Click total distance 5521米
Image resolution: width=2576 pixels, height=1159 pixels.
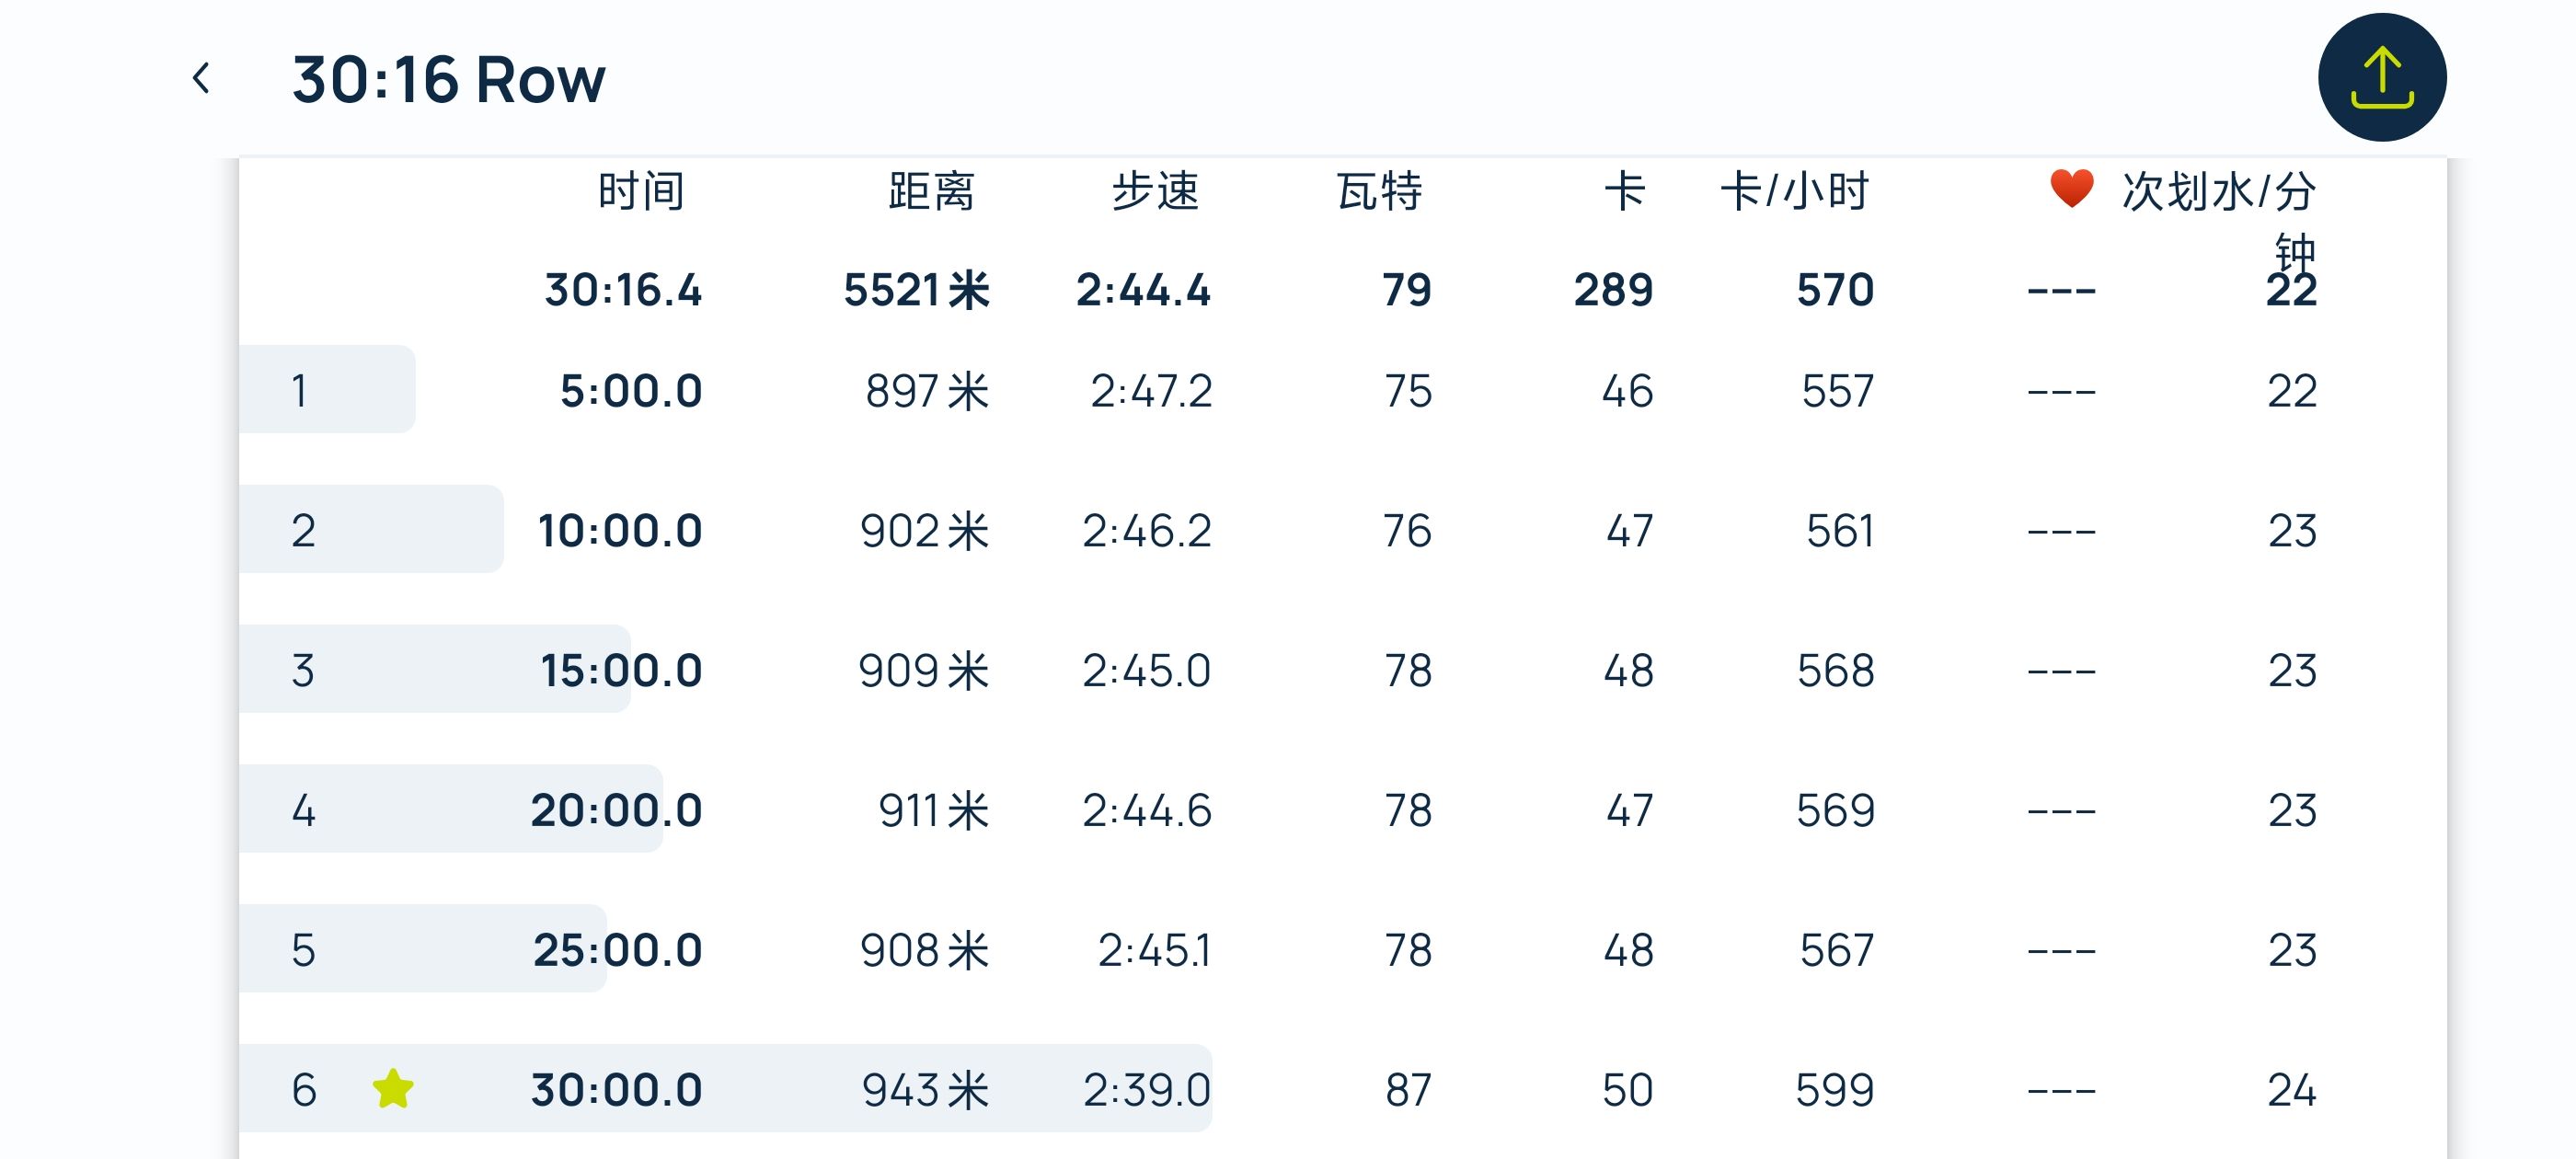[x=916, y=290]
